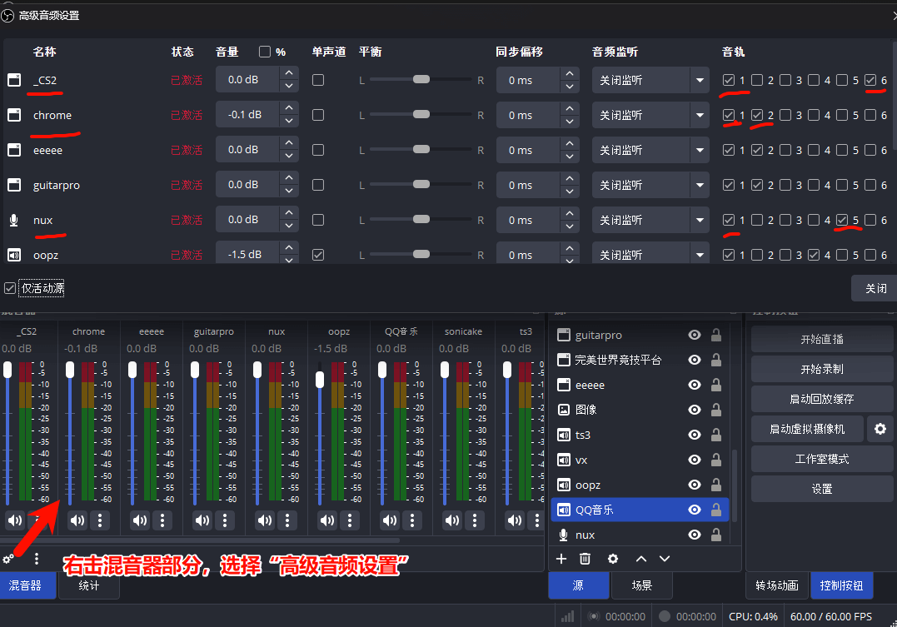Click 启动虚拟摄像机 button
Viewport: 897px width, 627px height.
807,429
